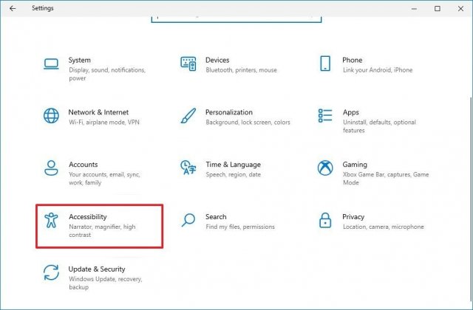Select the Phone icon

tap(325, 63)
